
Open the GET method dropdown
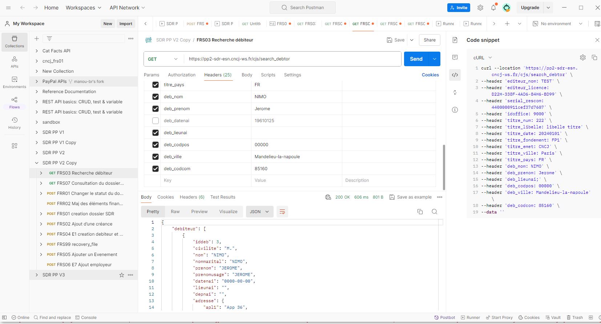point(163,59)
